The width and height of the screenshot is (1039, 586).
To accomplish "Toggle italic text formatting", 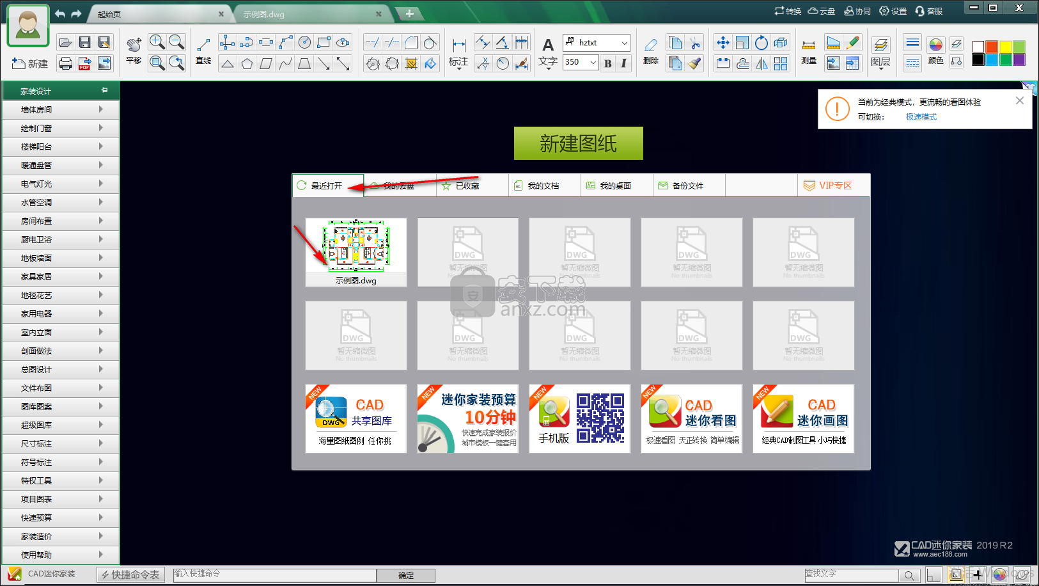I will click(x=623, y=63).
